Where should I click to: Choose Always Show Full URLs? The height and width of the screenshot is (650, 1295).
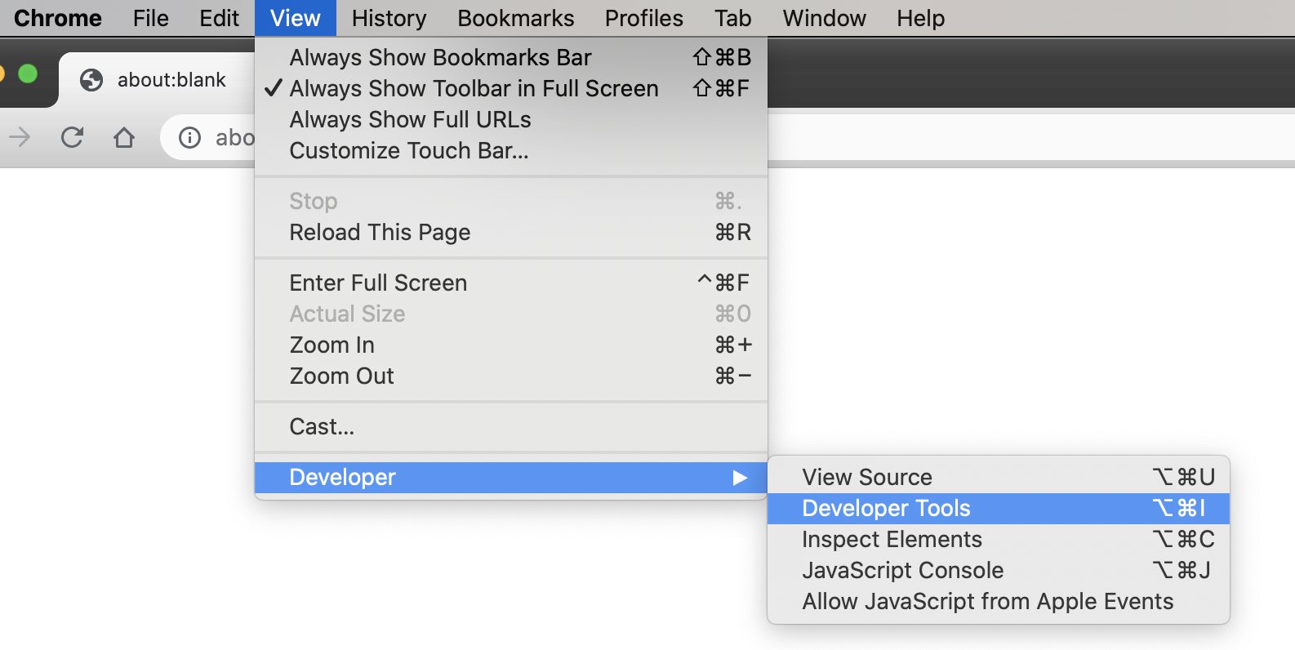[511, 119]
